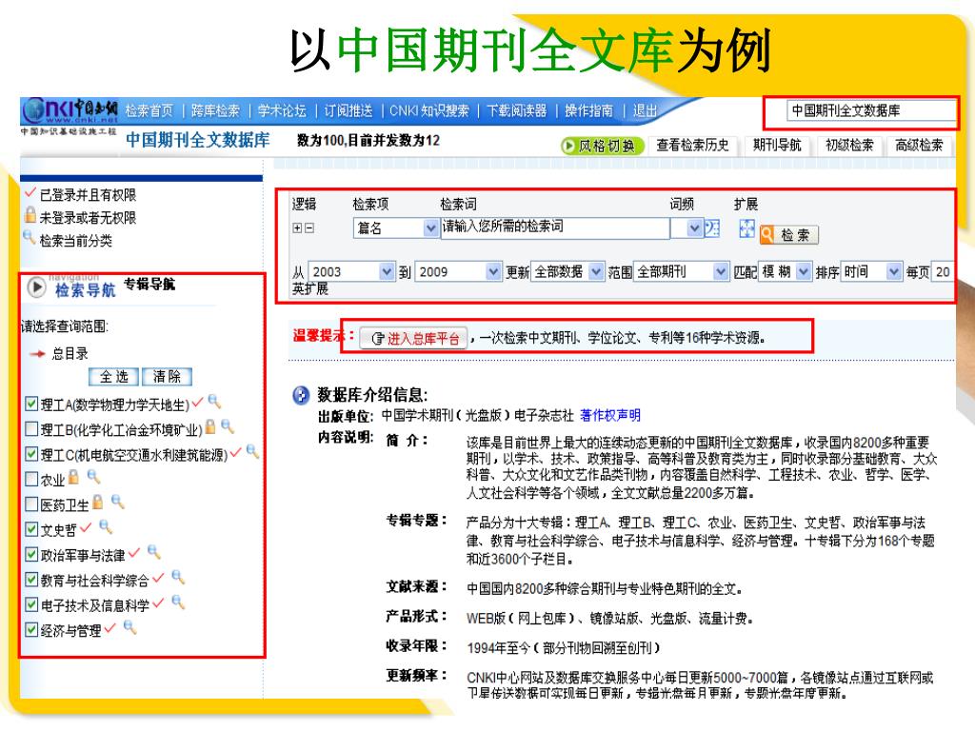Click magnifier icon beside 理工C row
The image size is (975, 731).
tap(252, 451)
